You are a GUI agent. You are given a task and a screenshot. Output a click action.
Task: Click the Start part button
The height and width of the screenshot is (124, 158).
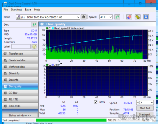pos(145,114)
